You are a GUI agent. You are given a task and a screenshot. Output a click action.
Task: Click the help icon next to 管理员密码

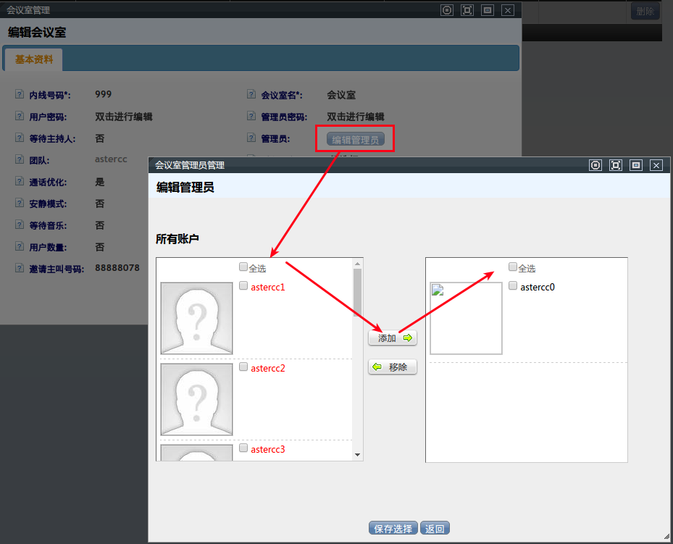pos(251,117)
